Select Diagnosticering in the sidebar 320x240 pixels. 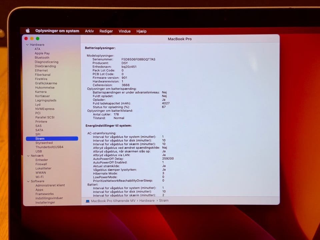pyautogui.click(x=47, y=62)
